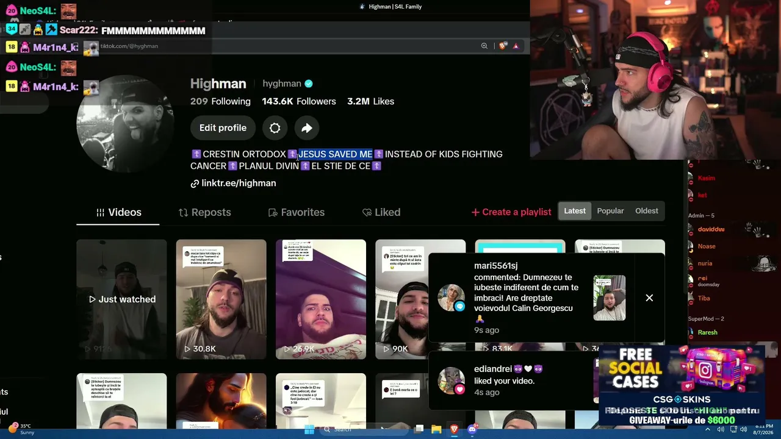The height and width of the screenshot is (439, 781).
Task: Sort videos by Oldest
Action: [646, 211]
